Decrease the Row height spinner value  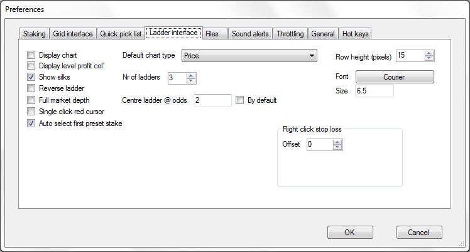(429, 58)
